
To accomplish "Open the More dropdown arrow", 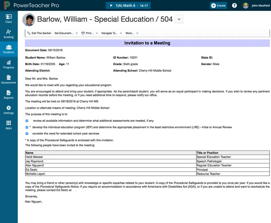I will click(137, 33).
